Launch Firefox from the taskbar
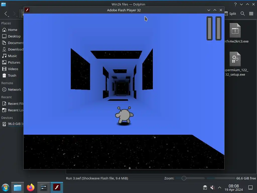The image size is (257, 193). (31, 187)
